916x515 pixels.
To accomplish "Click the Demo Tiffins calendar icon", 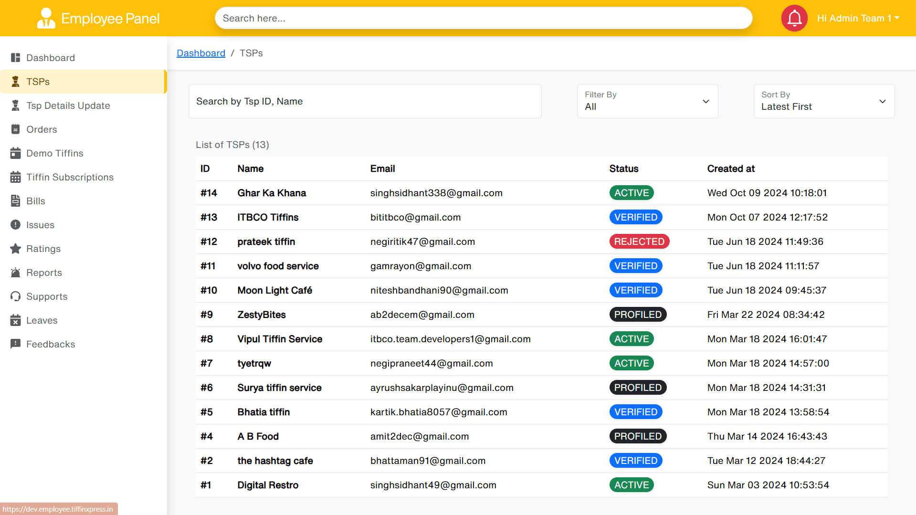I will click(x=15, y=153).
